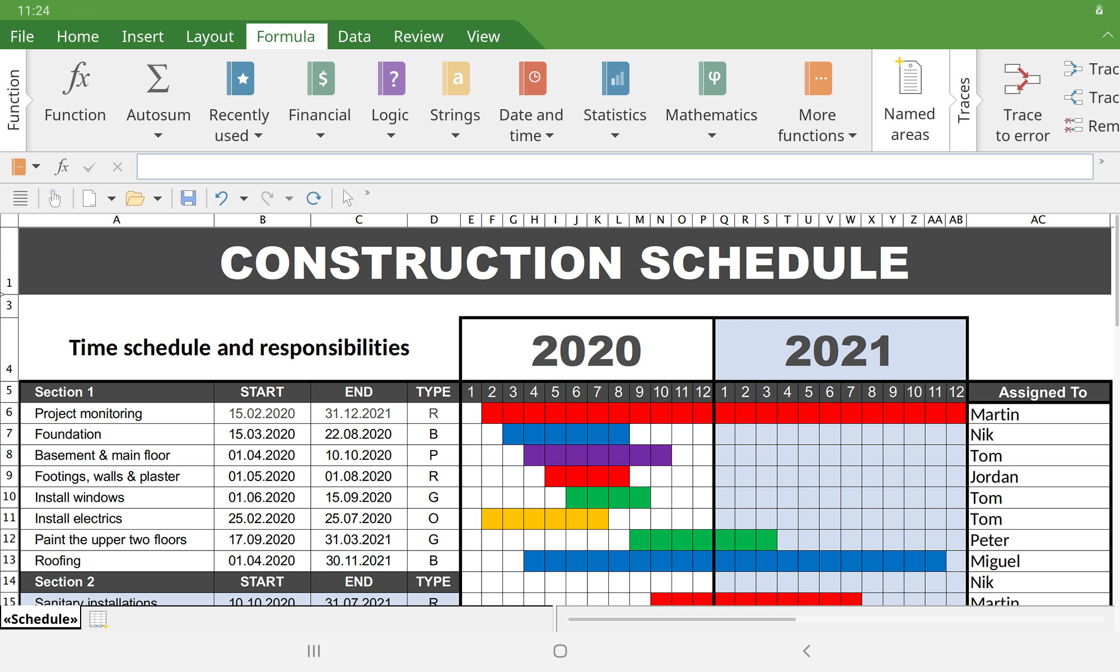Click the formula input field
Screen dimensions: 1120x672
pyautogui.click(x=615, y=167)
